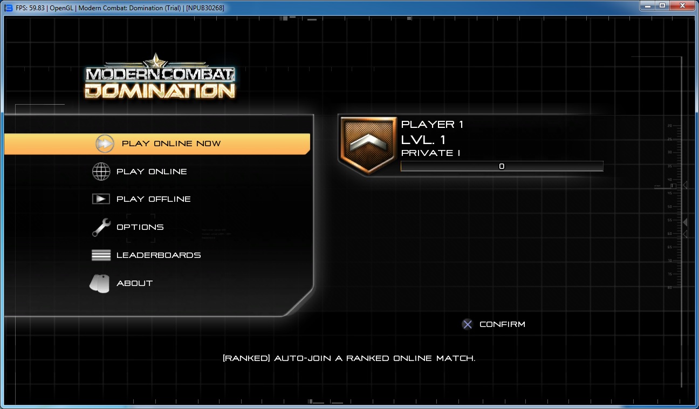699x409 pixels.
Task: Open the Play Online menu item
Action: click(152, 172)
